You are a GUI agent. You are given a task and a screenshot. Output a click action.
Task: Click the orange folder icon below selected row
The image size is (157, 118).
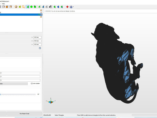point(41,17)
